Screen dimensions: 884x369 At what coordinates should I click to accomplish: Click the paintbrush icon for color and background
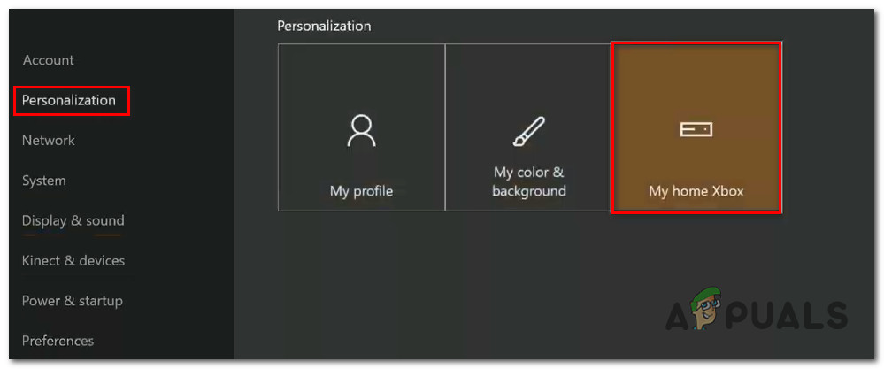[x=529, y=130]
